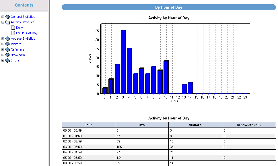The height and width of the screenshot is (166, 278).
Task: Click the Hour axis label below chart
Action: [x=175, y=101]
